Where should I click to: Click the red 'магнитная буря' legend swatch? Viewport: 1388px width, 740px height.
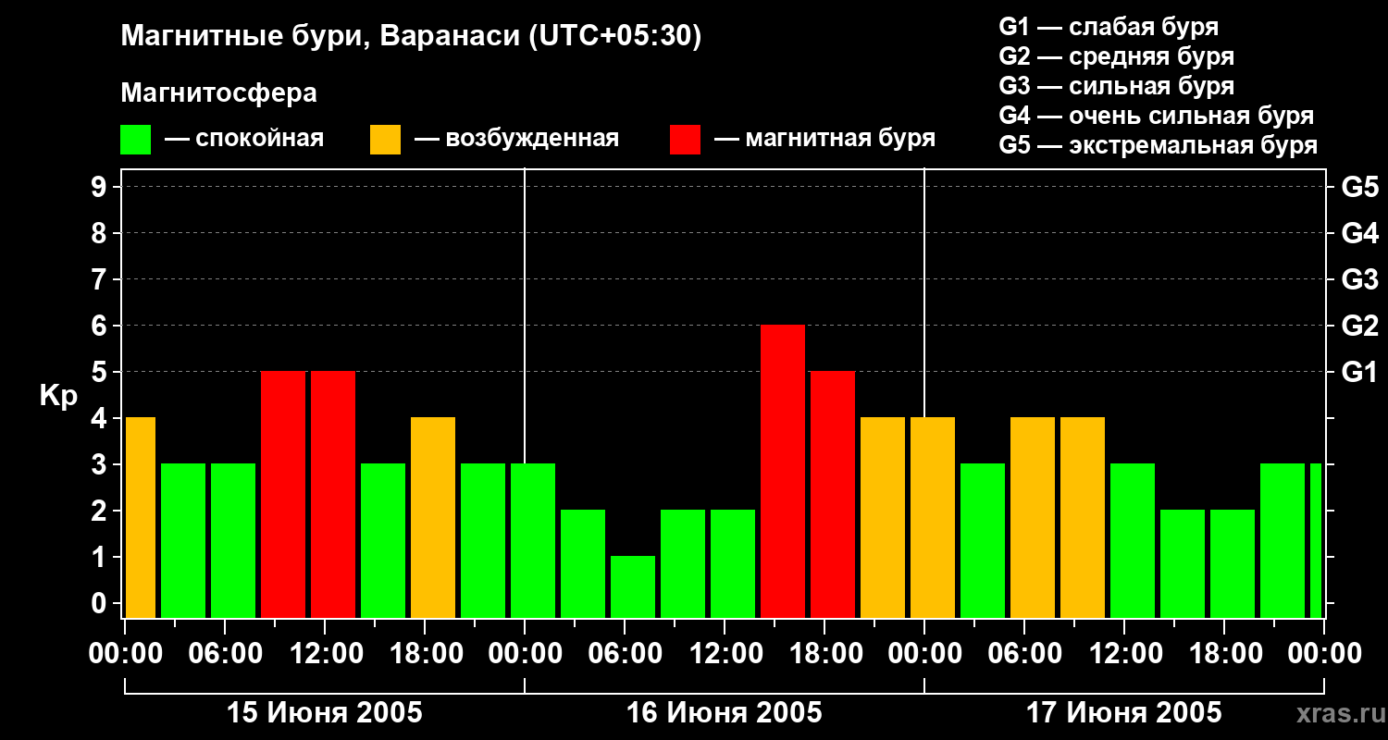click(x=685, y=140)
